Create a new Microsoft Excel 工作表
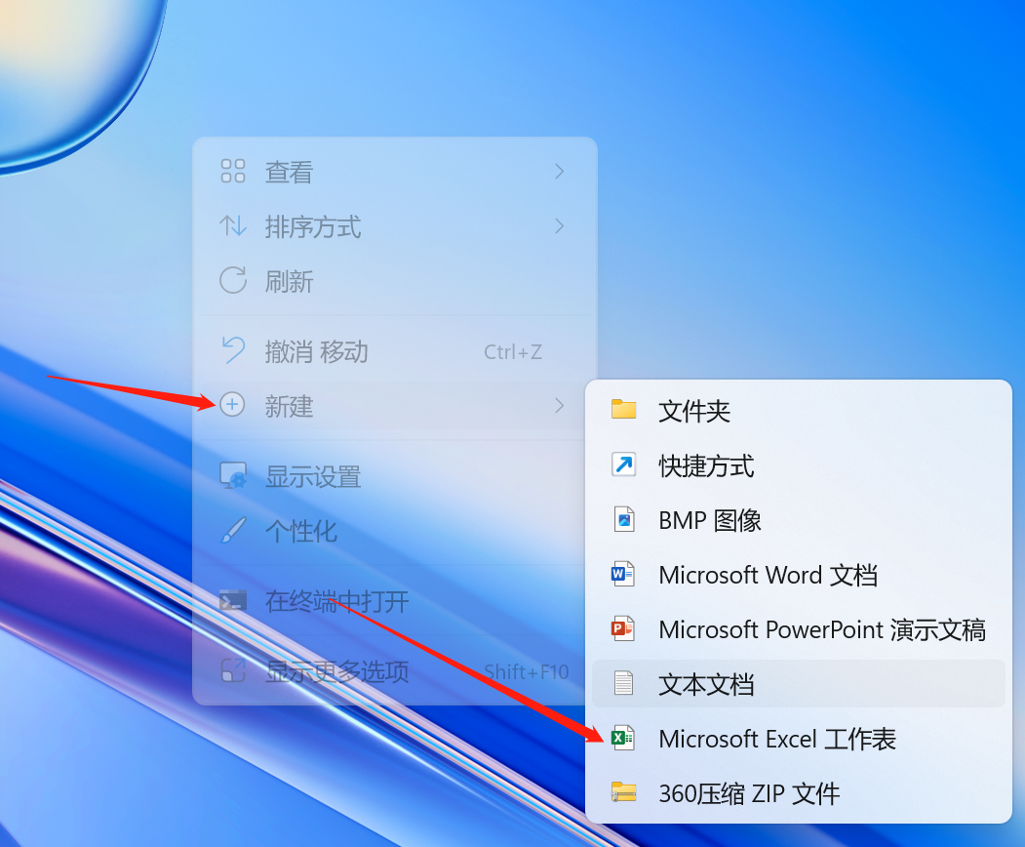The width and height of the screenshot is (1025, 847). pyautogui.click(x=777, y=739)
